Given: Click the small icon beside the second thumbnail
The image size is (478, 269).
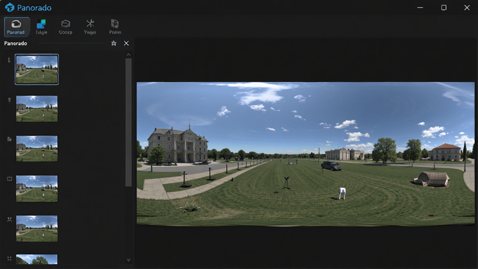Looking at the screenshot, I should 9,100.
